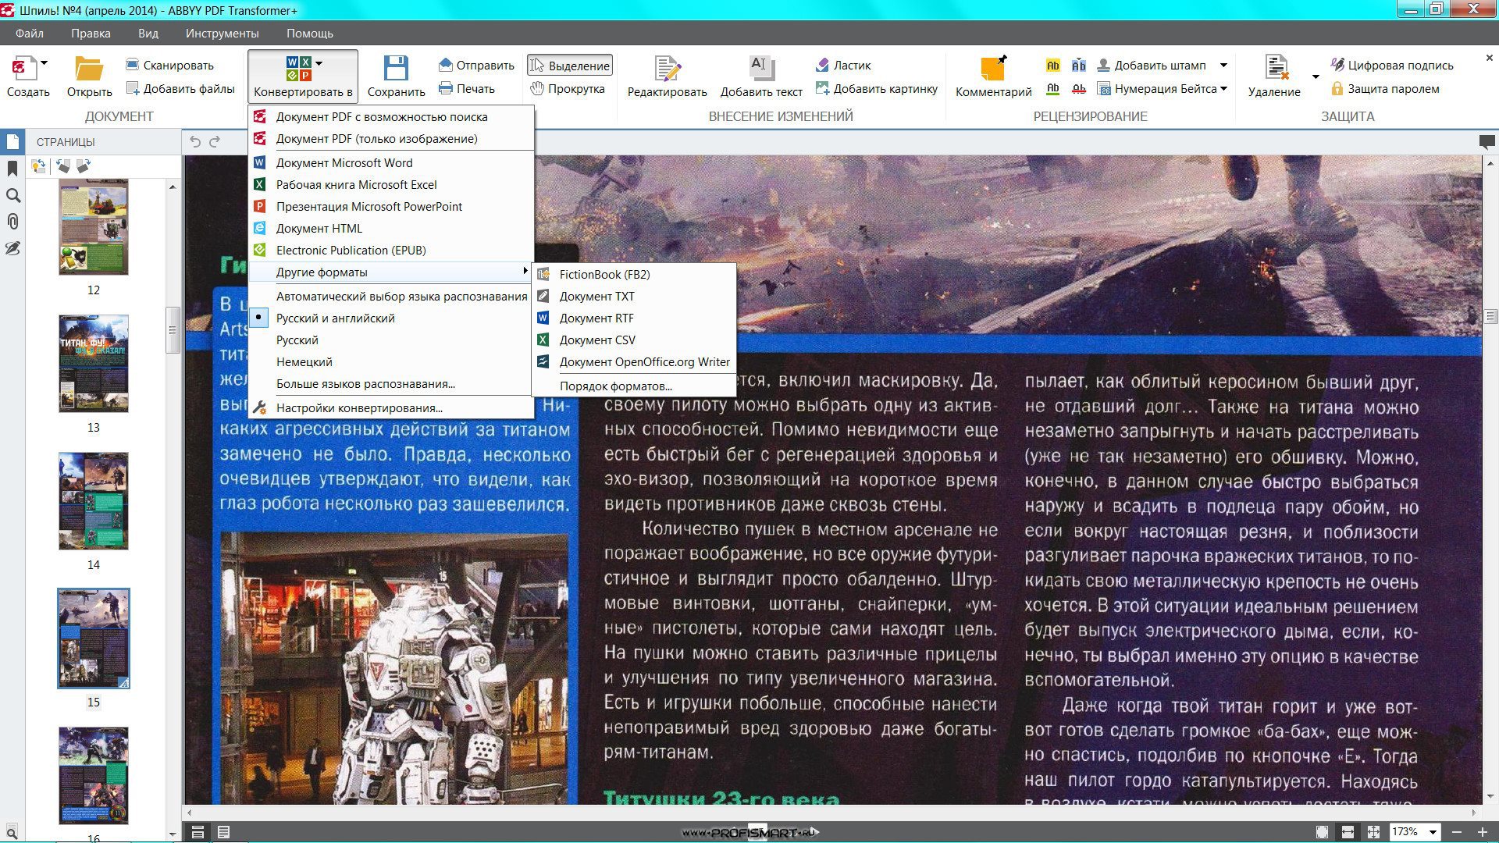Viewport: 1499px width, 843px height.
Task: Select the red strikethrough Ab tool
Action: [1079, 89]
